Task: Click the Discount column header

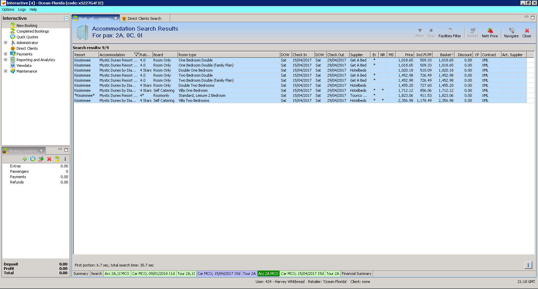Action: tap(464, 55)
